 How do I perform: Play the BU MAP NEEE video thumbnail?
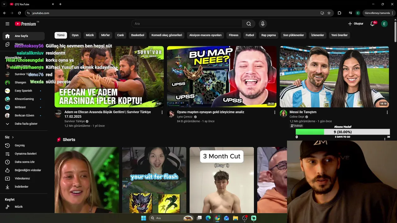(x=222, y=77)
